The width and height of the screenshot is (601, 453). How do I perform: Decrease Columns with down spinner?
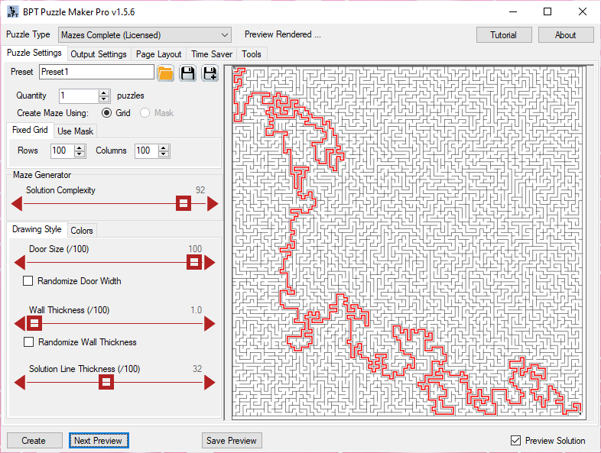(x=164, y=154)
